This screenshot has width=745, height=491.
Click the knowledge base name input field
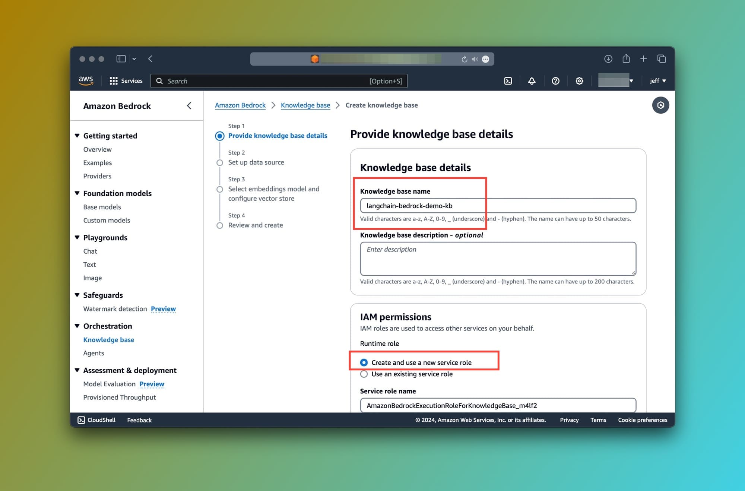pyautogui.click(x=498, y=206)
